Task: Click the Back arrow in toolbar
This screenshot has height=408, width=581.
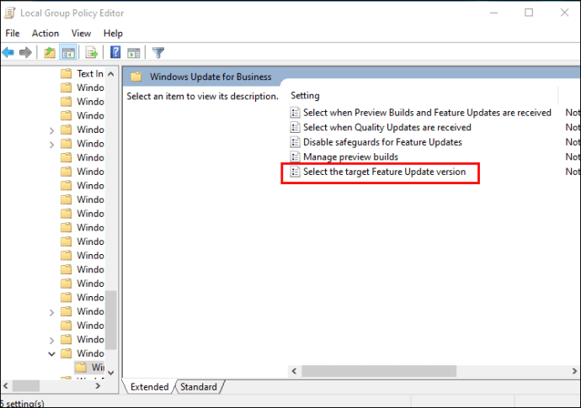Action: pyautogui.click(x=8, y=52)
